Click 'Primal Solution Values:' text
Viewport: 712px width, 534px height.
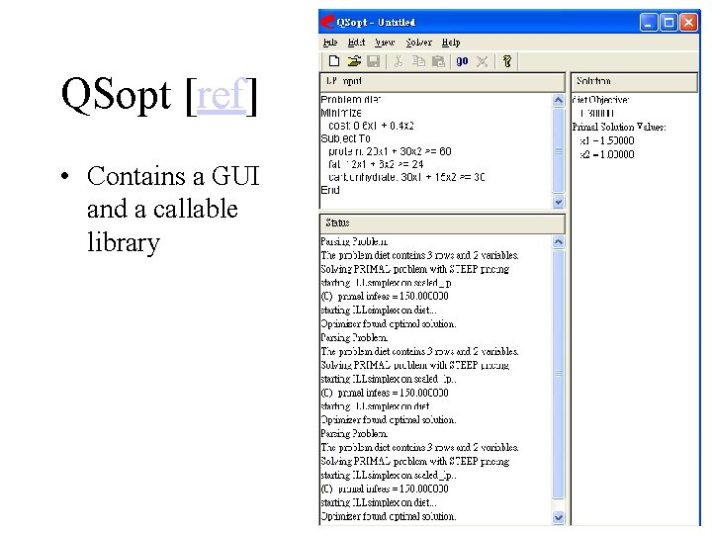point(619,127)
